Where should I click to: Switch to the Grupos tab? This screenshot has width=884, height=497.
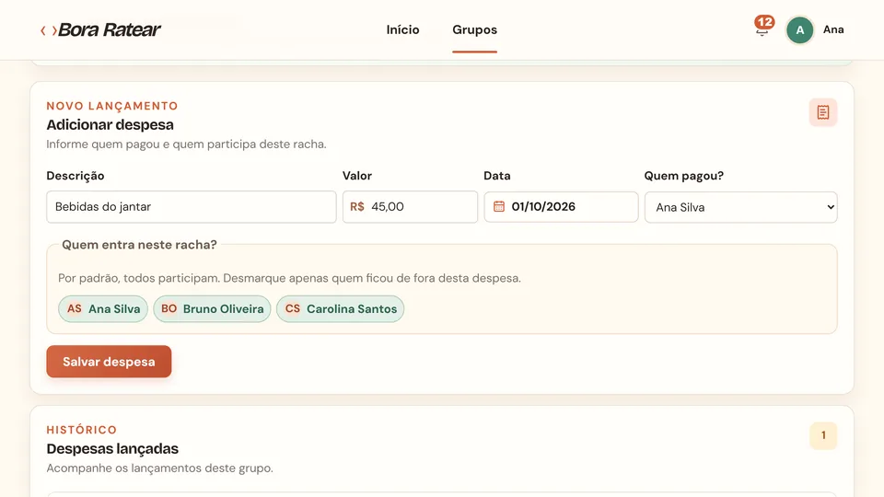pos(475,29)
